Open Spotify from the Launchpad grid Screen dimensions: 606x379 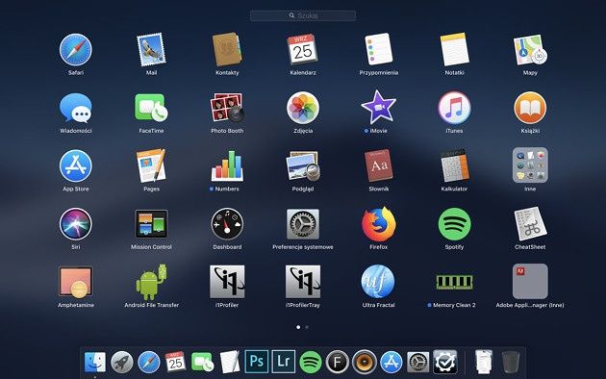point(454,224)
